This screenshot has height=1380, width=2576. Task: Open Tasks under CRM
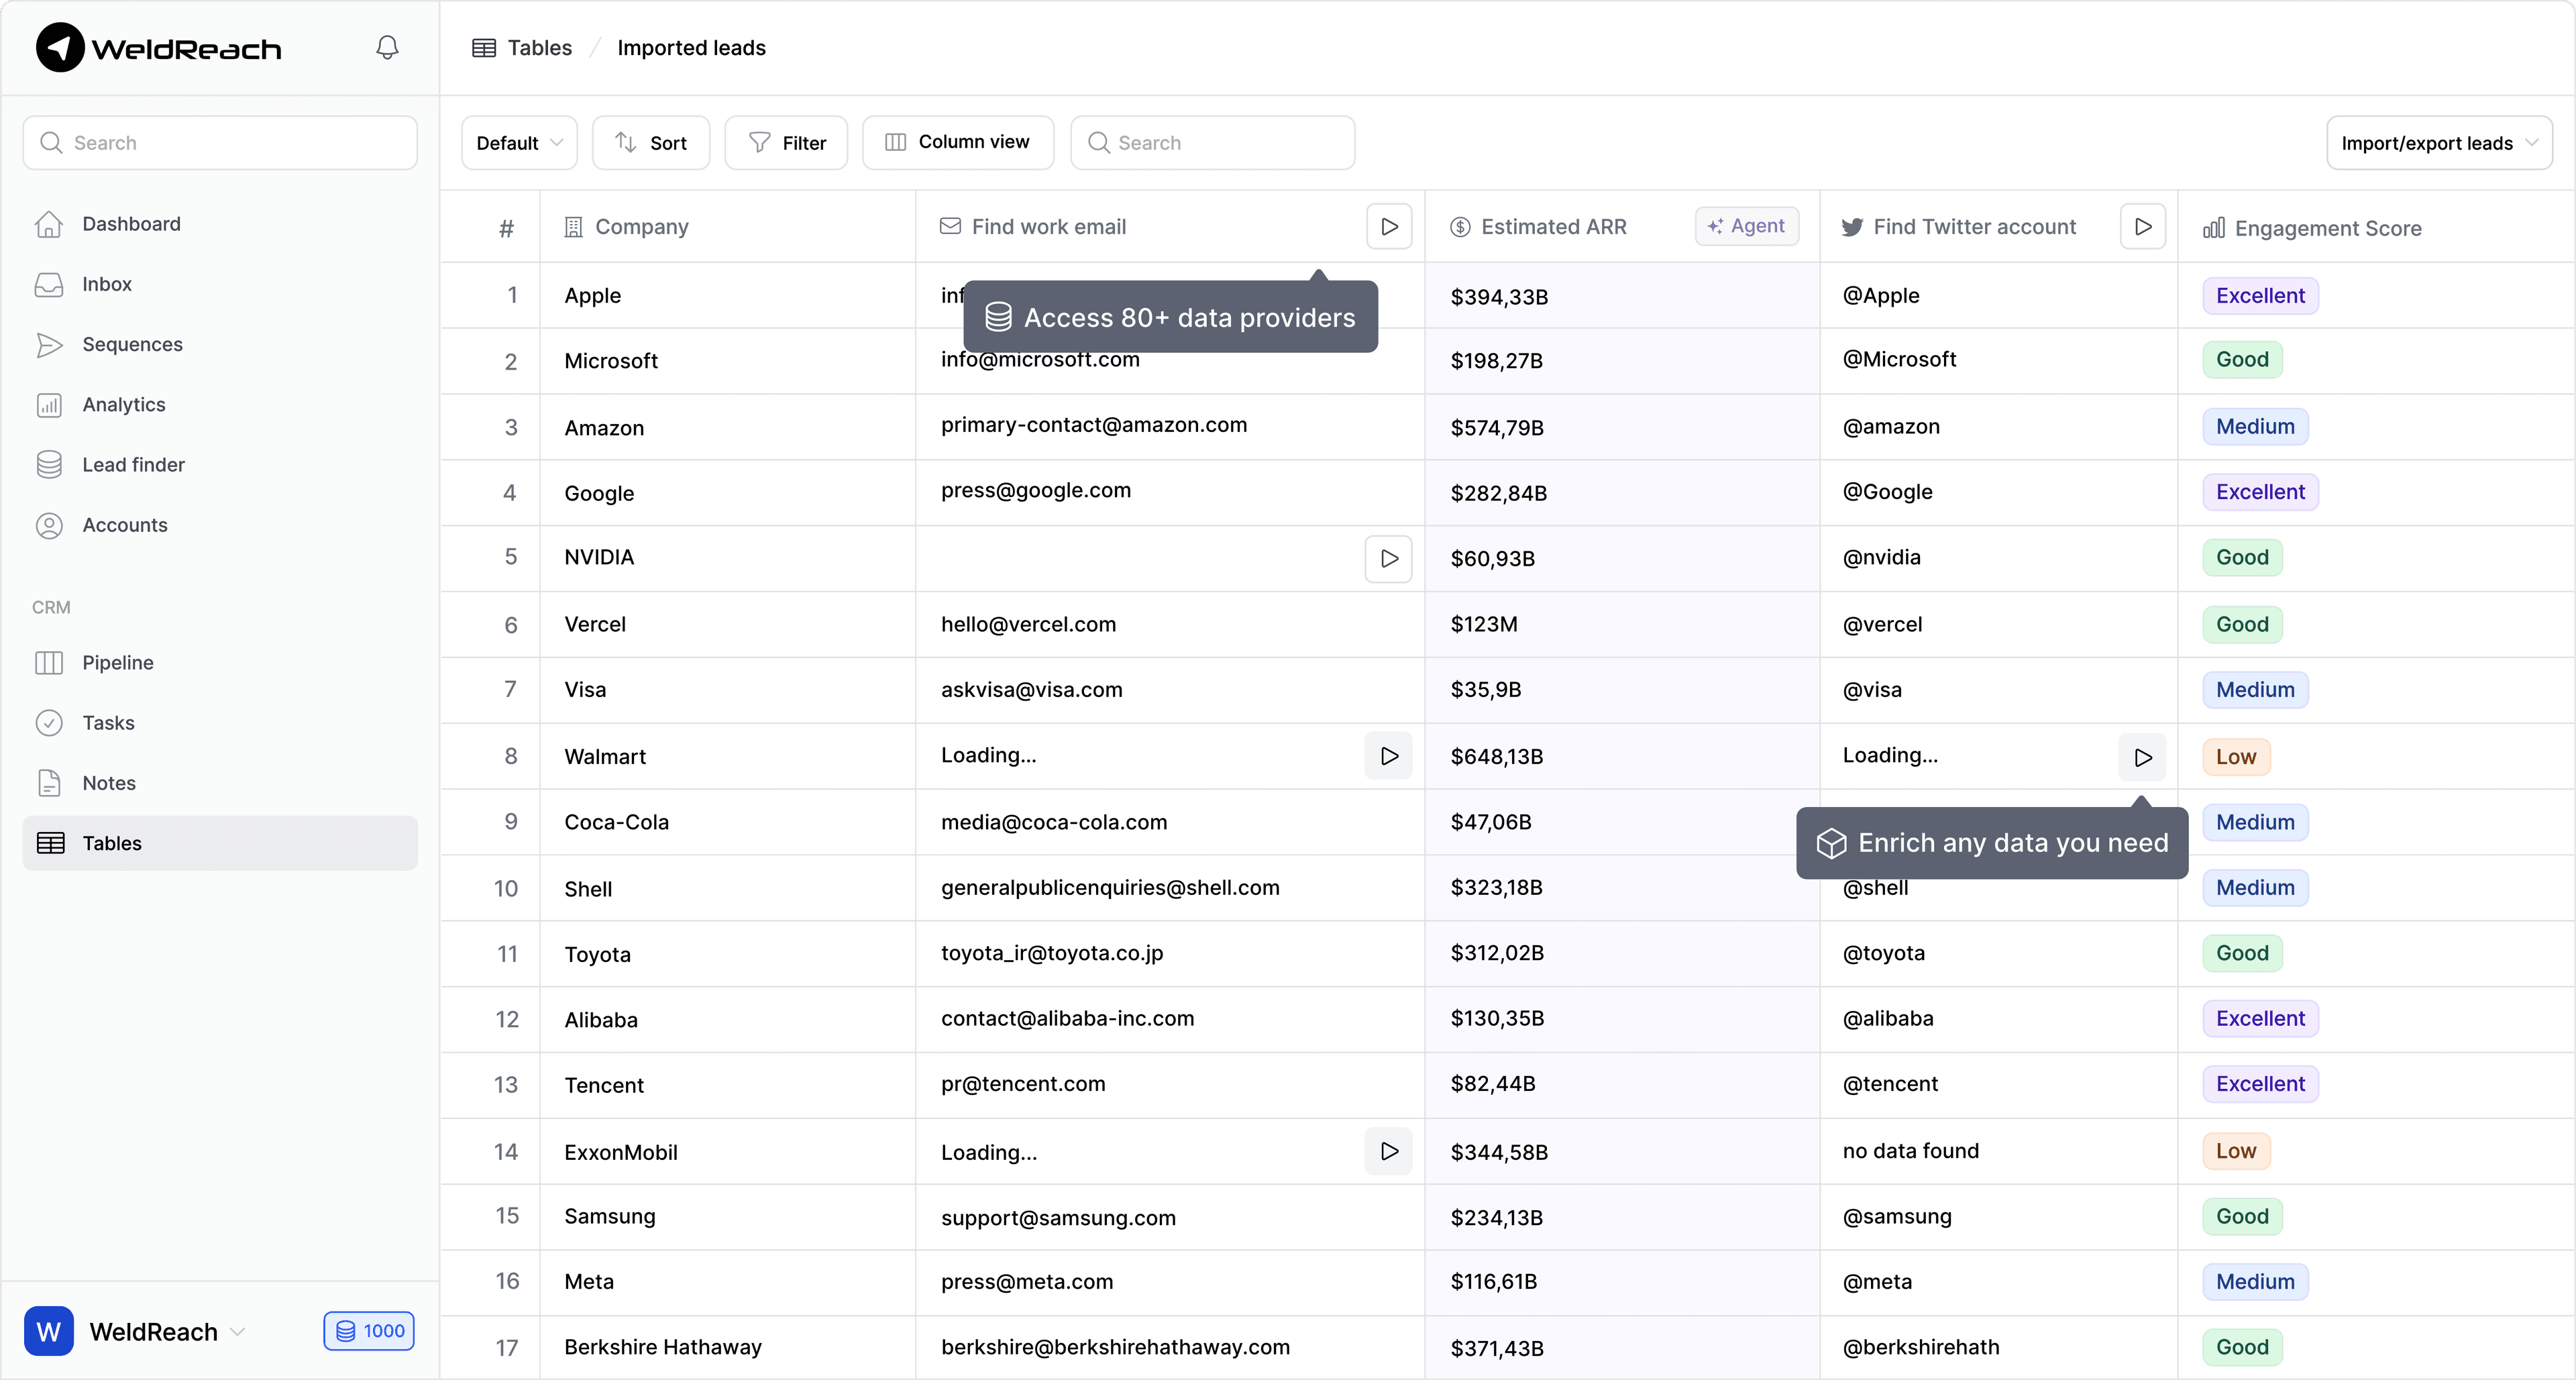220,723
